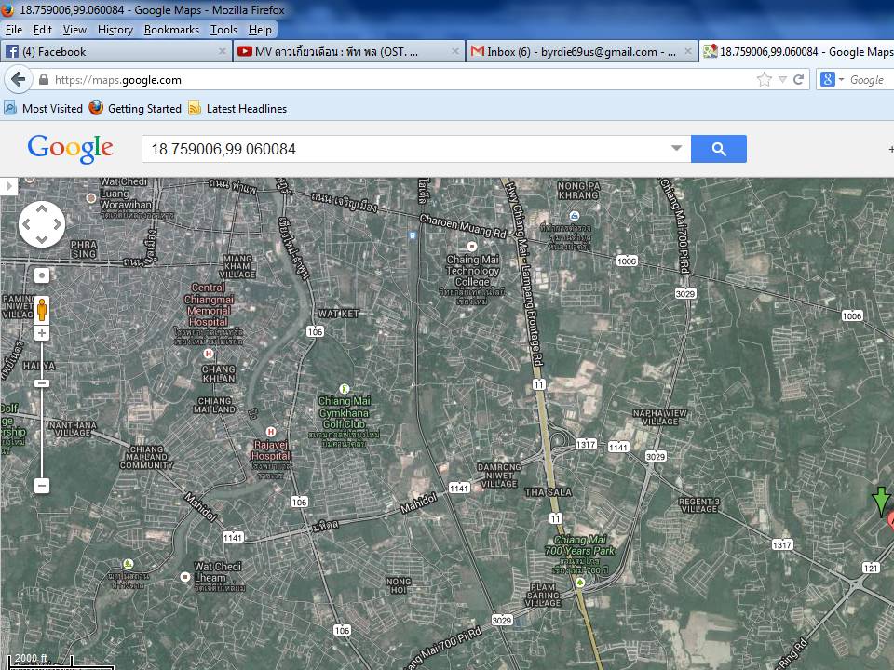This screenshot has height=670, width=894.
Task: Pan map right with control arrow
Action: (57, 224)
